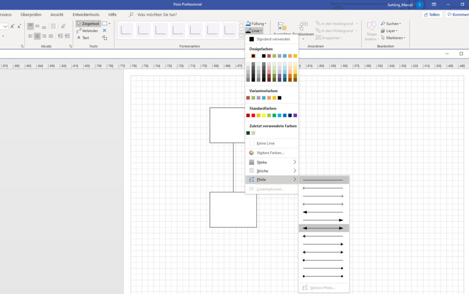Activate the Verbinder tool
469x294 pixels.
click(x=89, y=31)
